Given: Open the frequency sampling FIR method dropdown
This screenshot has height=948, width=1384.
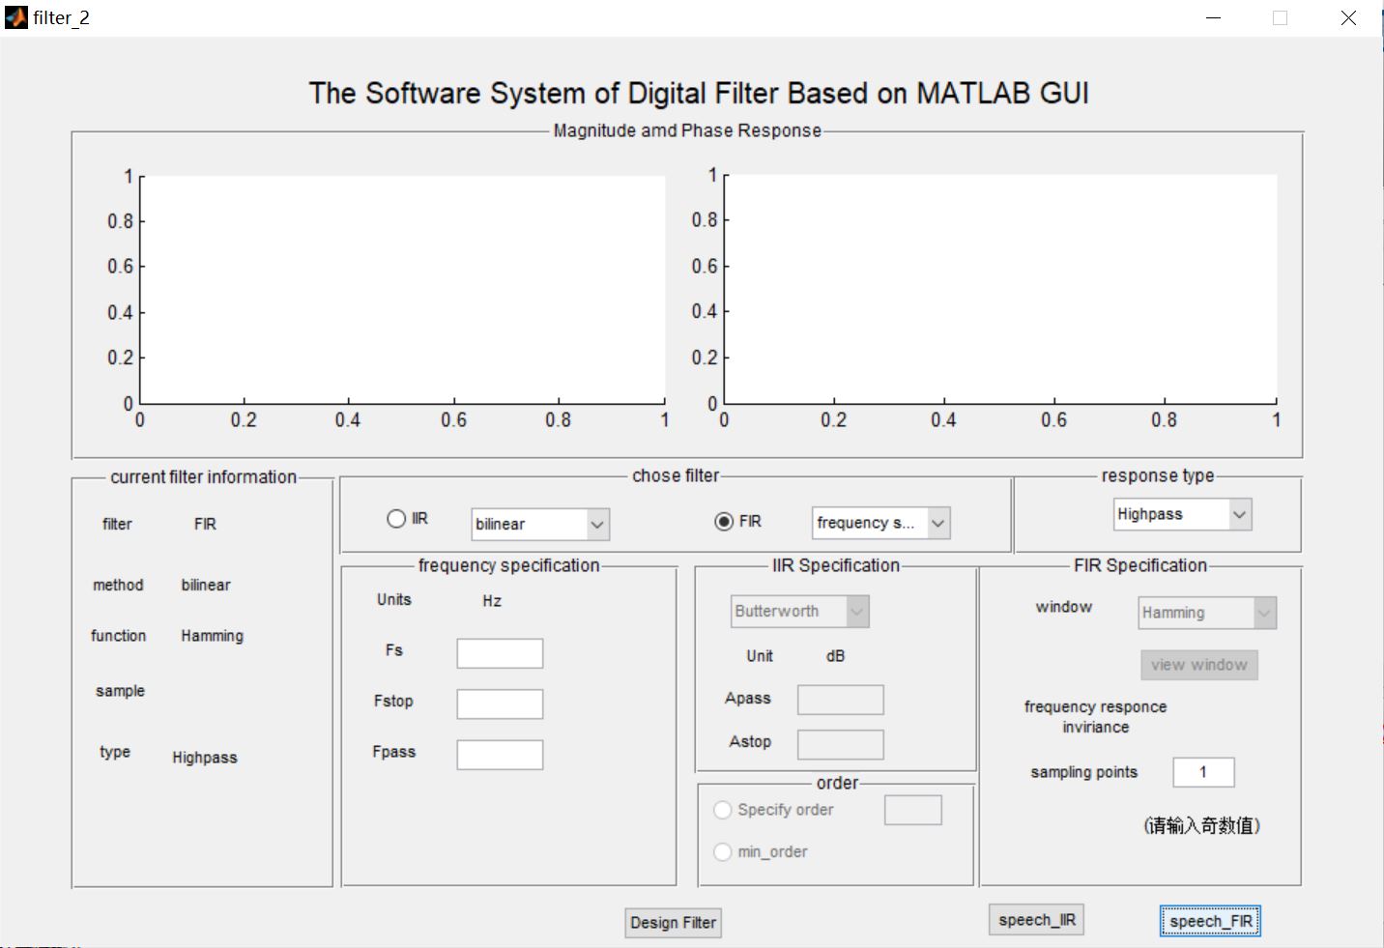Looking at the screenshot, I should pos(881,523).
